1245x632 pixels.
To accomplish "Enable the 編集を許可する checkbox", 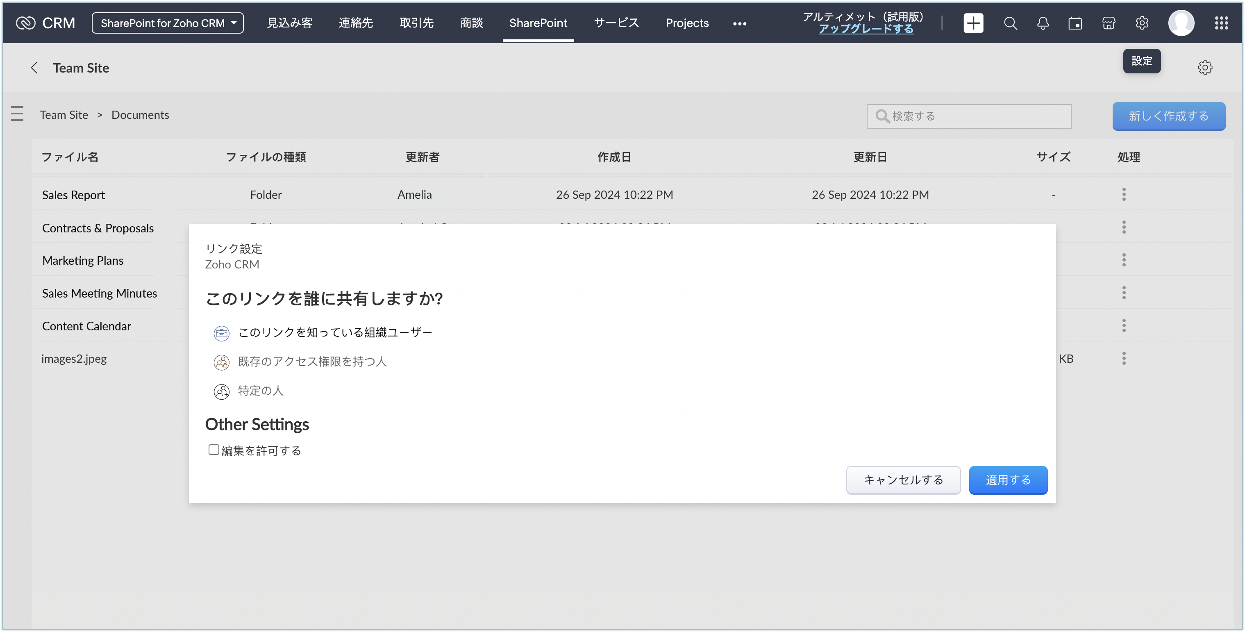I will [214, 450].
